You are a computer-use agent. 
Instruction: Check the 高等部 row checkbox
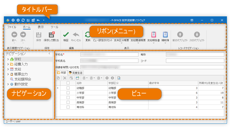pos(68,102)
